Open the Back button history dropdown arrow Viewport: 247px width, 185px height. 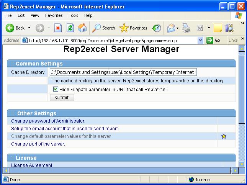pos(29,28)
